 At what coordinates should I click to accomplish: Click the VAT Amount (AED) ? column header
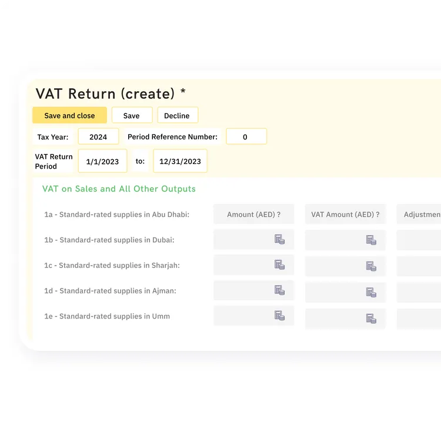[345, 215]
